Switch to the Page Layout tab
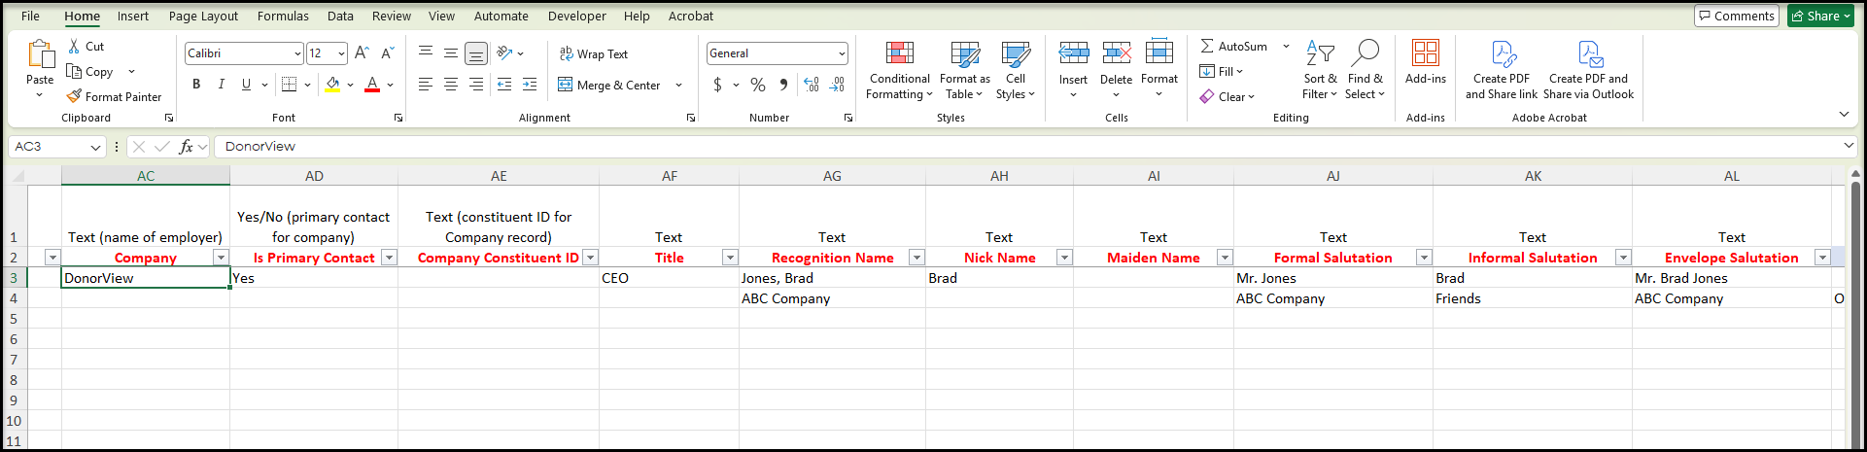Screen dimensions: 1867x452 point(203,16)
